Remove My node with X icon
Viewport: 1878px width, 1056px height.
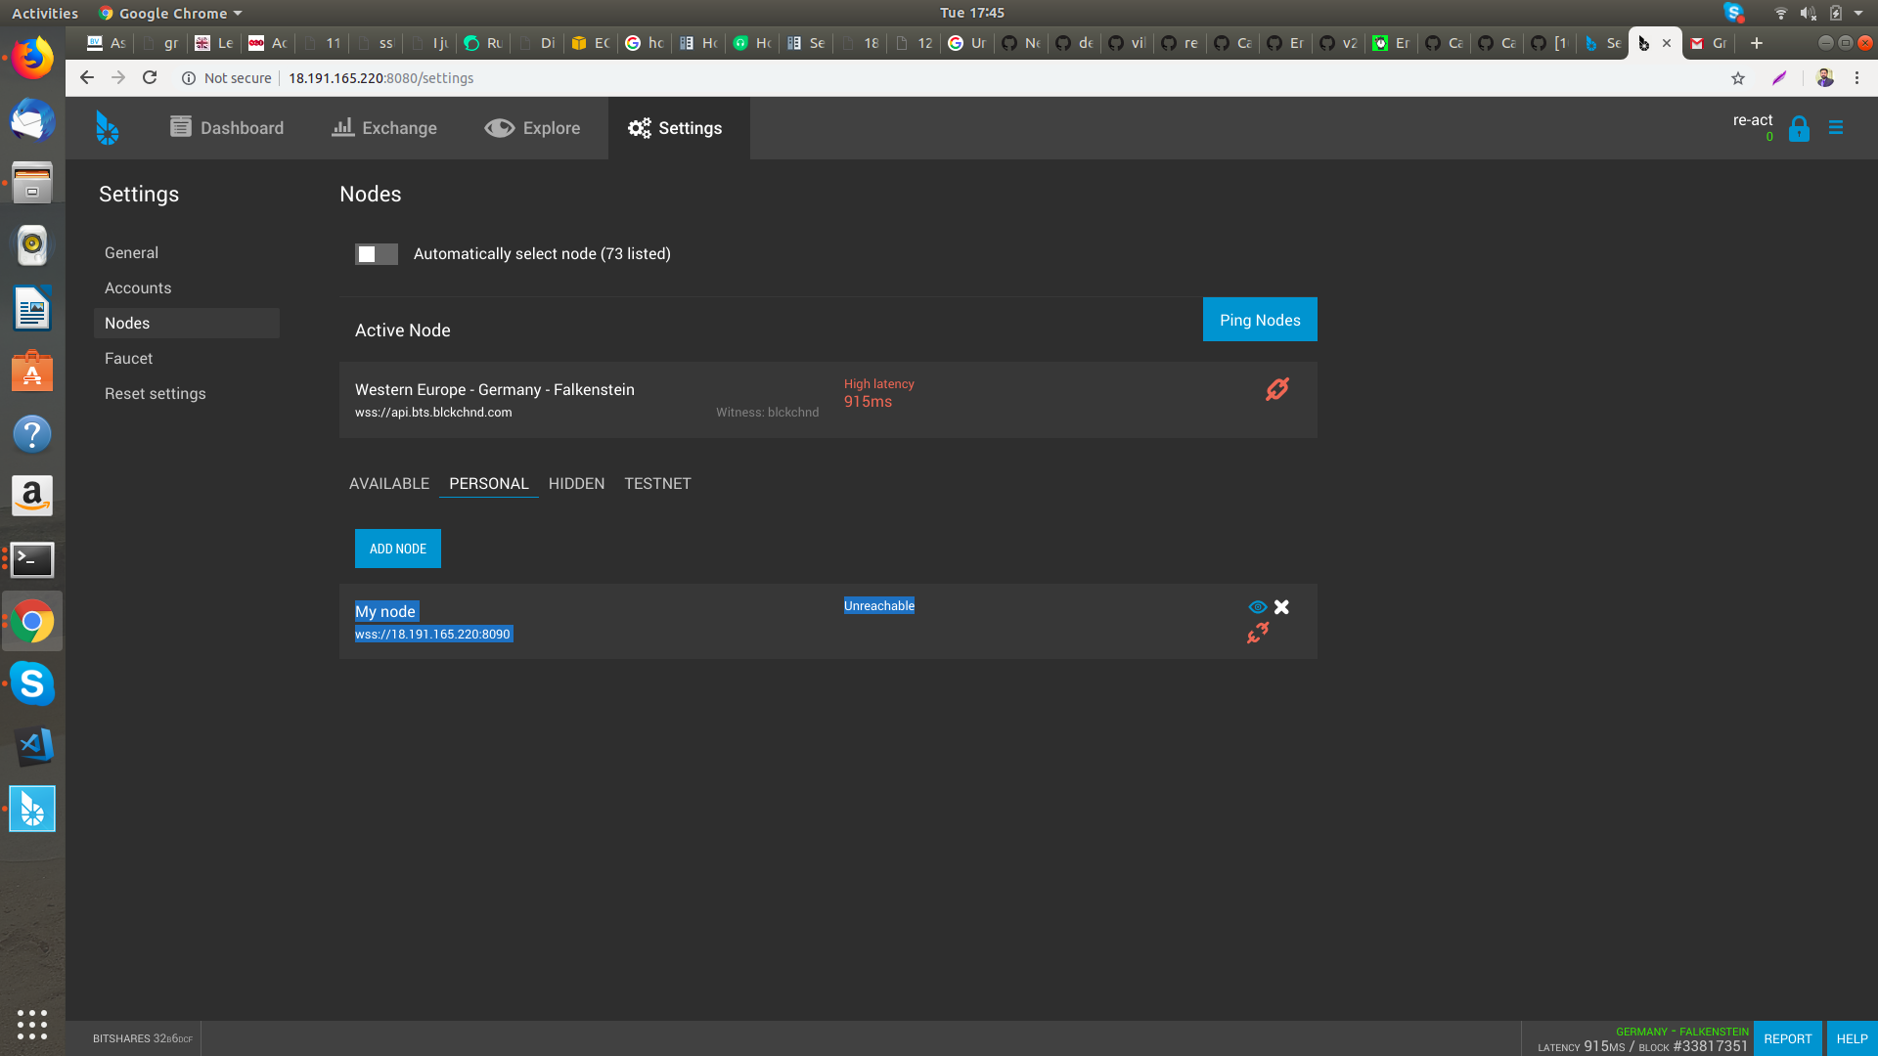tap(1281, 607)
